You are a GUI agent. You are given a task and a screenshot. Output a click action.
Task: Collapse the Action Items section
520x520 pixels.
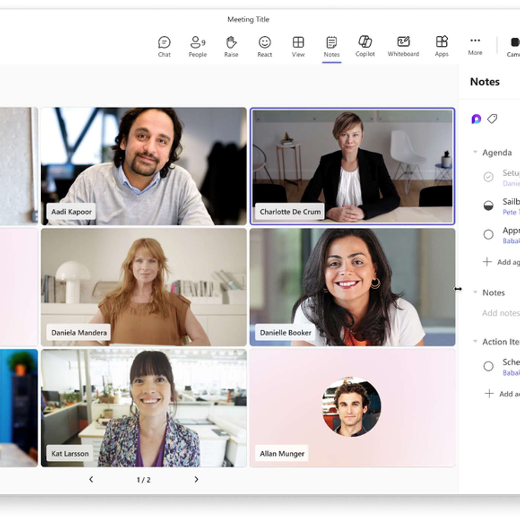point(475,341)
